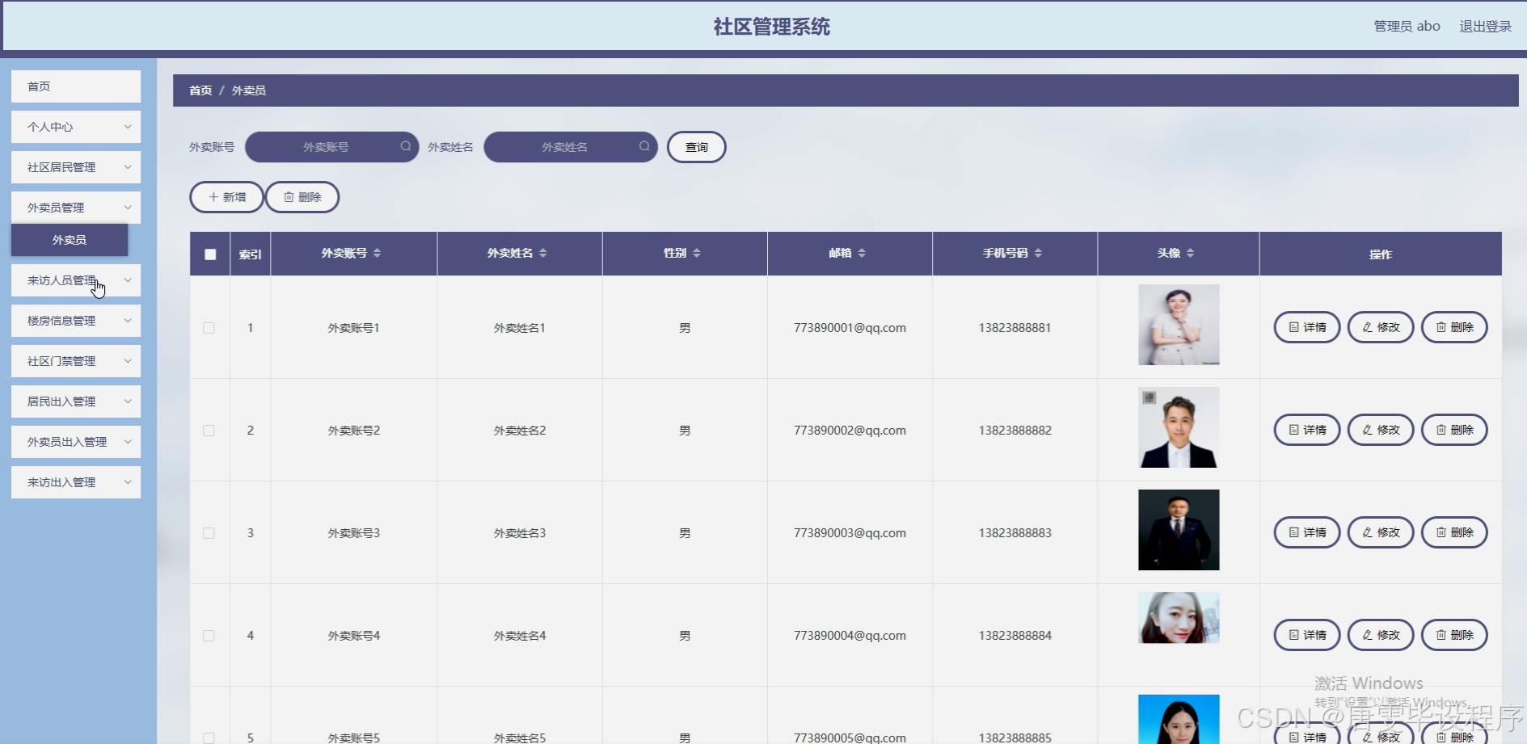Open 详情 for 外卖账号3 row
The height and width of the screenshot is (744, 1527).
click(1307, 532)
